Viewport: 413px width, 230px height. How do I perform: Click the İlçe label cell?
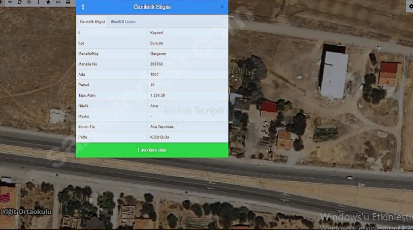coord(112,43)
